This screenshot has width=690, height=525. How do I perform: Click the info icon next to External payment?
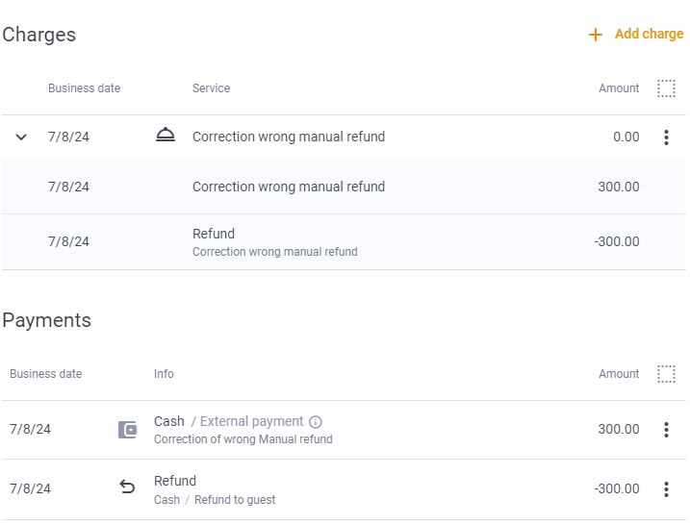[315, 422]
